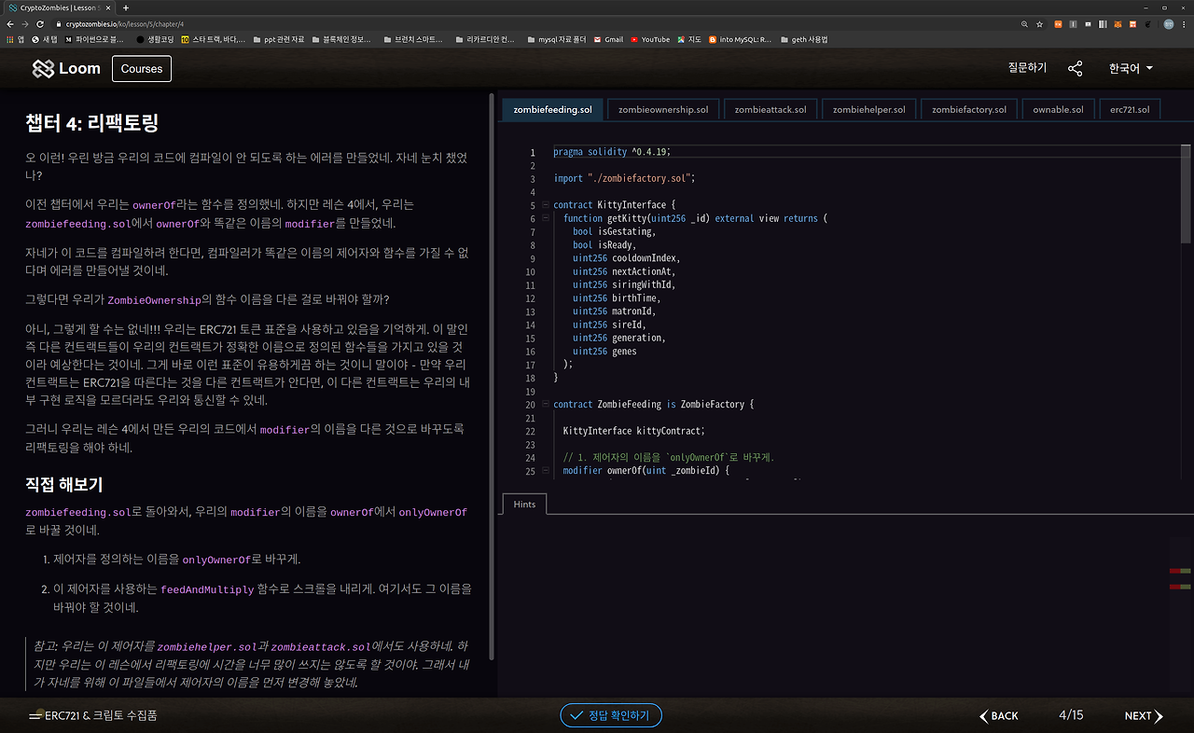This screenshot has width=1194, height=733.
Task: Open the erc721.sol tab
Action: click(x=1130, y=109)
